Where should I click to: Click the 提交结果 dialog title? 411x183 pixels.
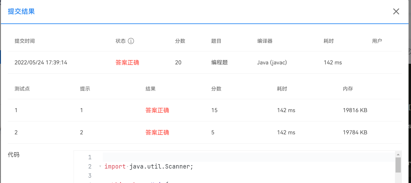pyautogui.click(x=21, y=12)
